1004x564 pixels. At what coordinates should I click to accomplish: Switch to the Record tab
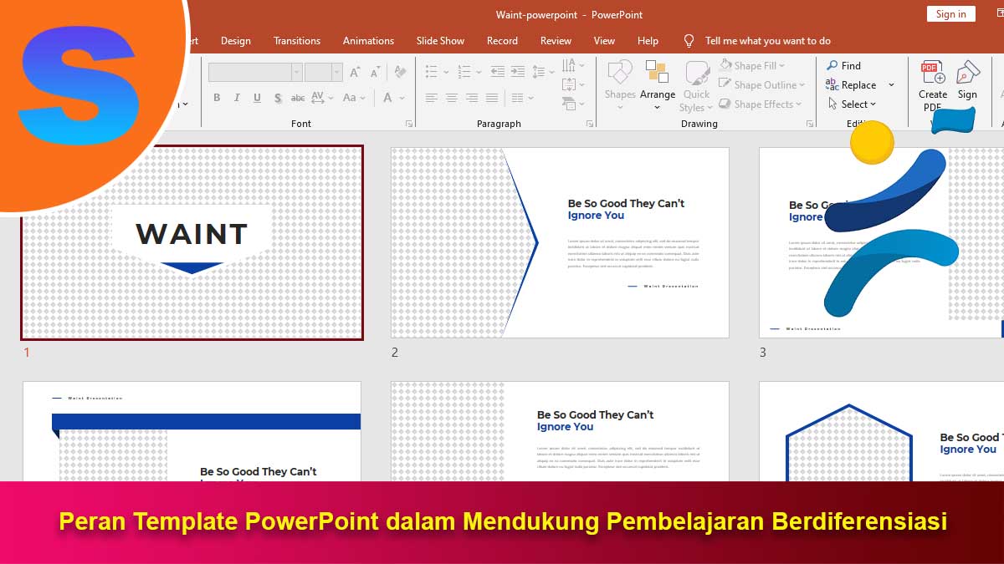tap(502, 40)
